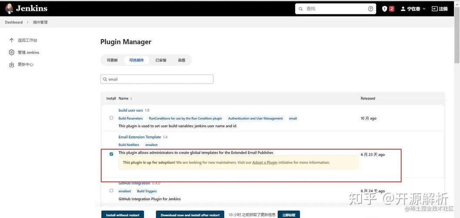This screenshot has height=218, width=460.
Task: Switch to the 高级 tab
Action: [181, 60]
